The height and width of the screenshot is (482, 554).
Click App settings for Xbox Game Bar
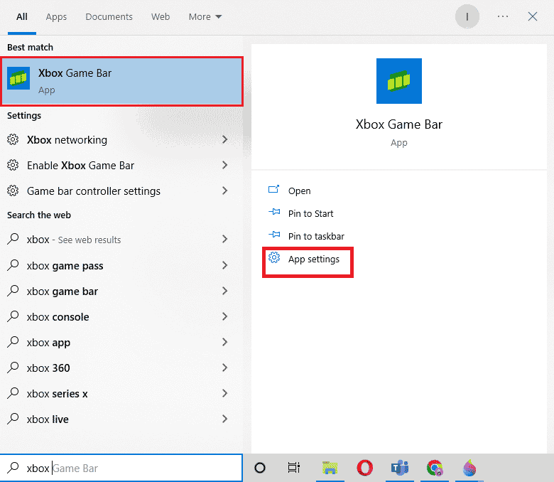(313, 259)
